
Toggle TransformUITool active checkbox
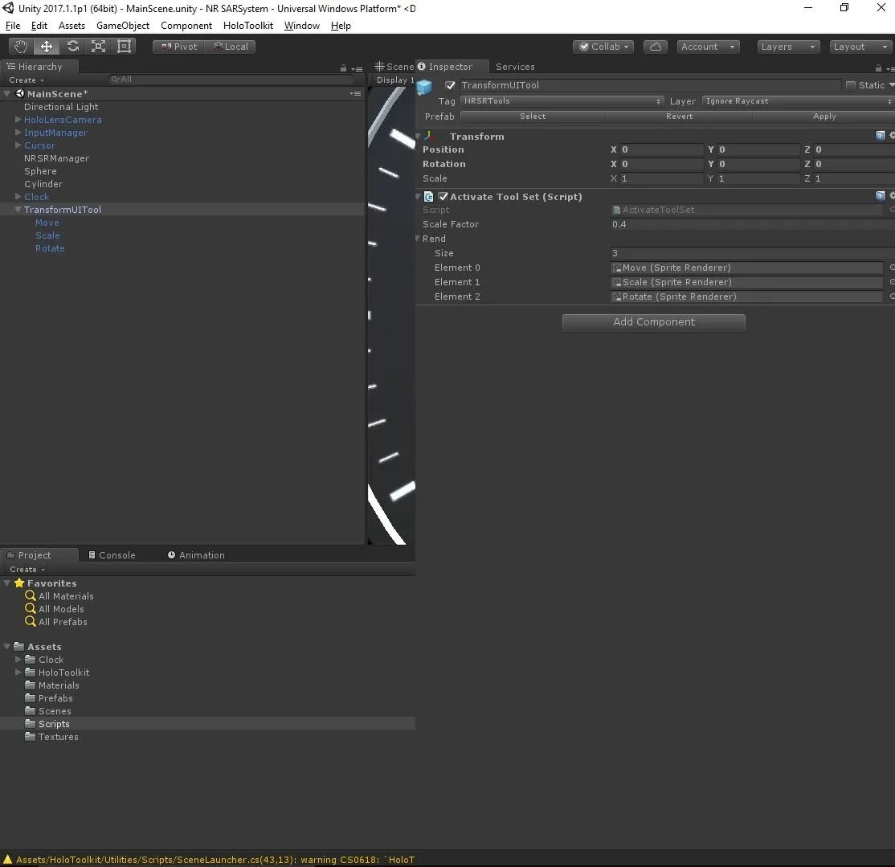coord(451,85)
